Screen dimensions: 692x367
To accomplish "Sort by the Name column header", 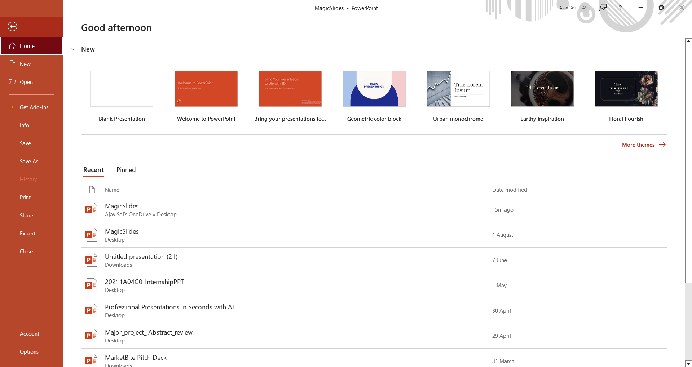I will pos(112,190).
